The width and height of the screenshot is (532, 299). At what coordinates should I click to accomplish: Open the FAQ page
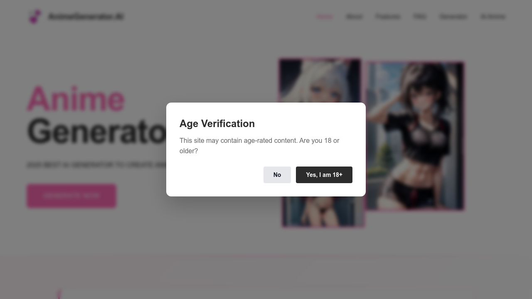click(x=420, y=17)
